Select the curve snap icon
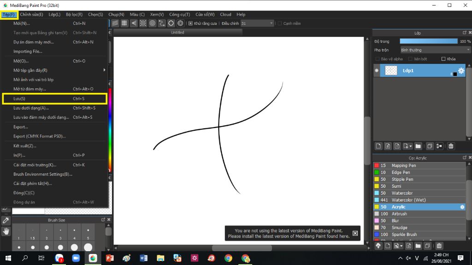 [x=162, y=23]
